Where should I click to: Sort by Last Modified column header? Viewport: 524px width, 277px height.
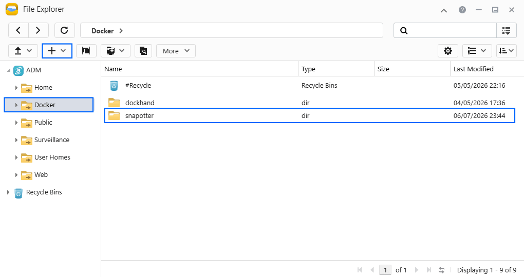(487, 69)
